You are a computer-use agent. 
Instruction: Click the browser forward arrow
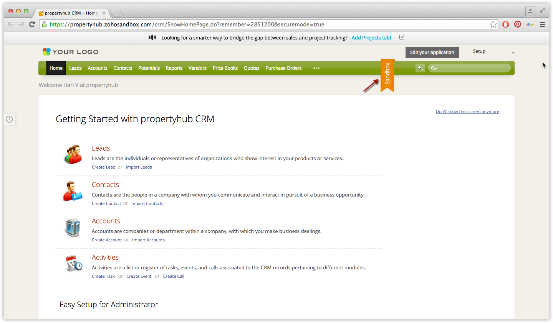tap(21, 24)
